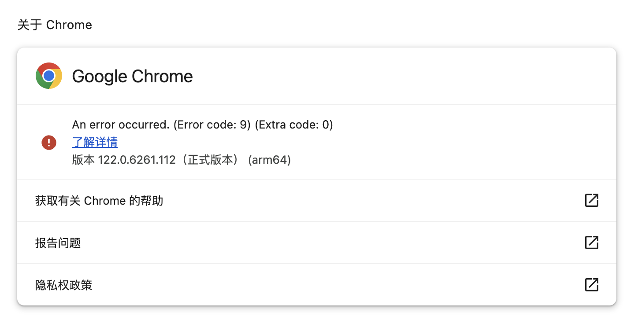Click the version number 122.0.6261.112
Screen dimensions: 638x331
coord(137,160)
